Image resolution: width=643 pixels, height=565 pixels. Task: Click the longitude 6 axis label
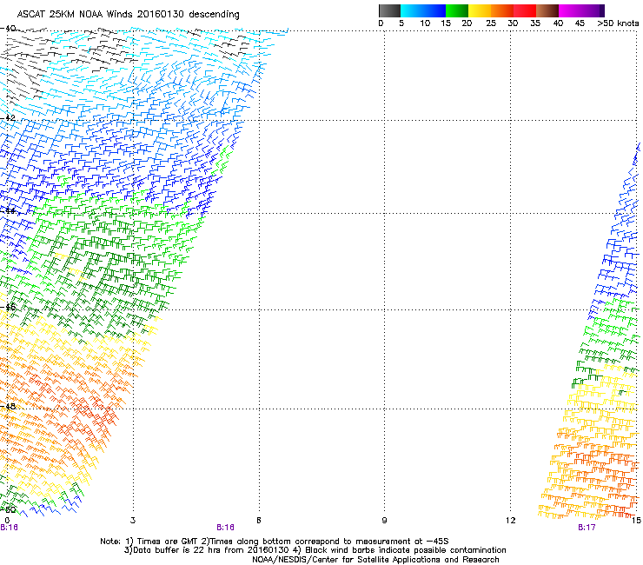(259, 521)
